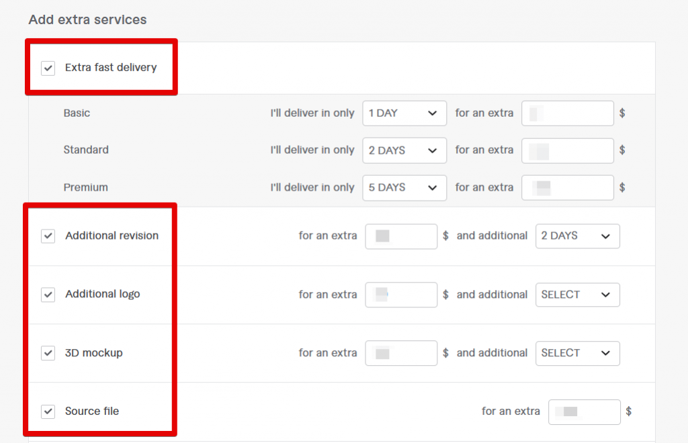Expand the SELECT dropdown for 3D mockup
This screenshot has height=443, width=688.
[577, 353]
